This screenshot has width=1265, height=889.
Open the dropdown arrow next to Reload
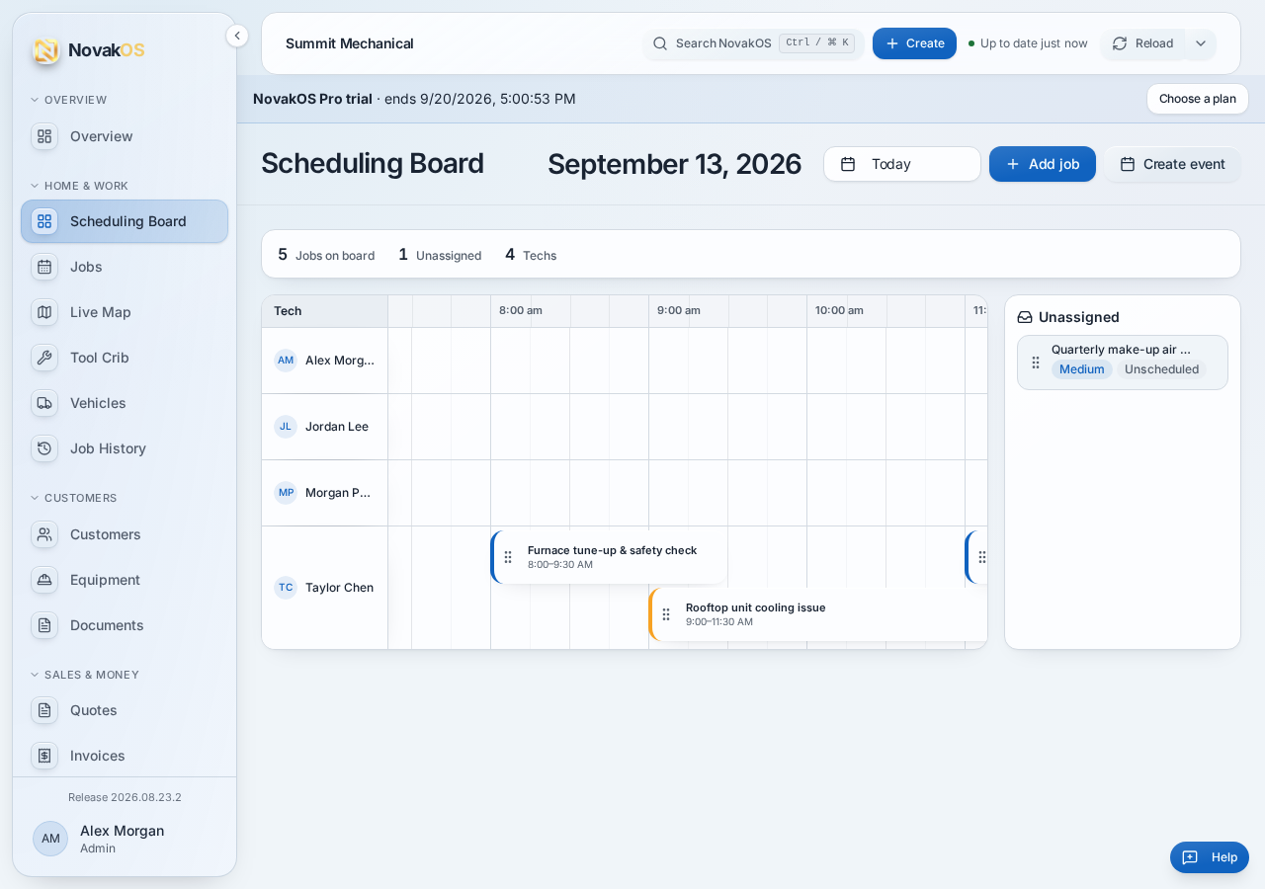[1201, 43]
